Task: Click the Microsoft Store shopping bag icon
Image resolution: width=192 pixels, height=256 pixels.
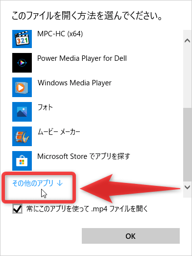Action: (22, 161)
